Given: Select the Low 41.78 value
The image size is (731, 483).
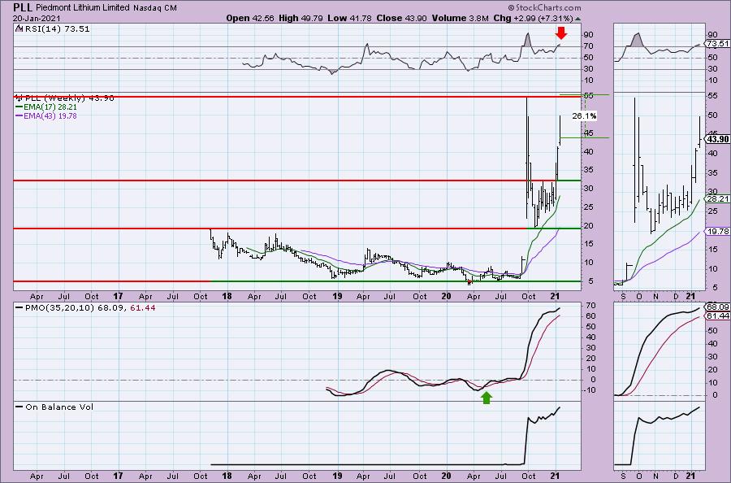Looking at the screenshot, I should 349,18.
